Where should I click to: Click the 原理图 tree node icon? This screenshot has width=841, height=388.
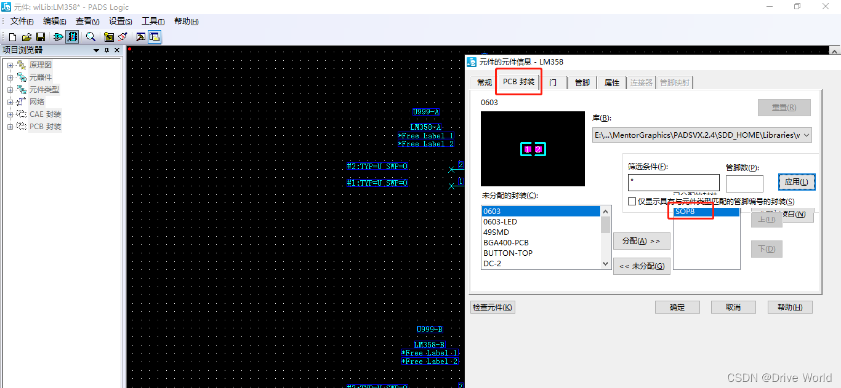pyautogui.click(x=22, y=65)
